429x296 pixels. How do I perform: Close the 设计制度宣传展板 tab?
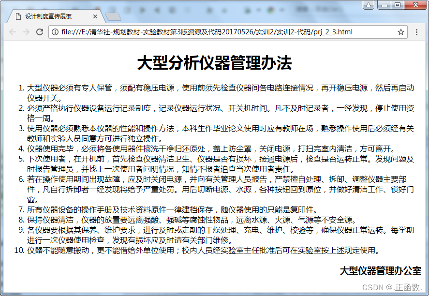95,16
